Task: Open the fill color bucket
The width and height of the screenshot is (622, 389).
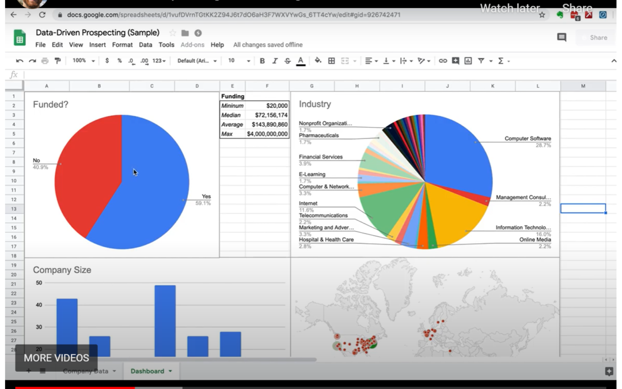Action: coord(318,61)
